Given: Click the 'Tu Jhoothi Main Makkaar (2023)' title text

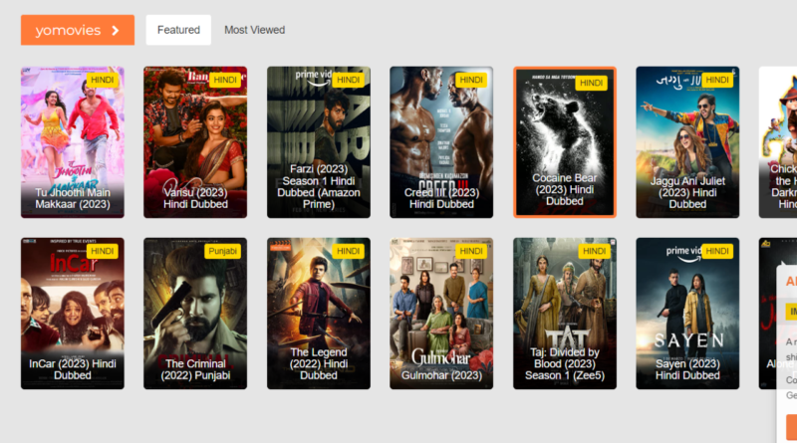Looking at the screenshot, I should point(73,198).
